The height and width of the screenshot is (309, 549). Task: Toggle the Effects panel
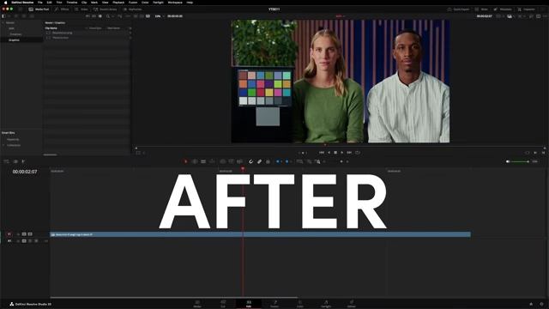click(x=62, y=9)
